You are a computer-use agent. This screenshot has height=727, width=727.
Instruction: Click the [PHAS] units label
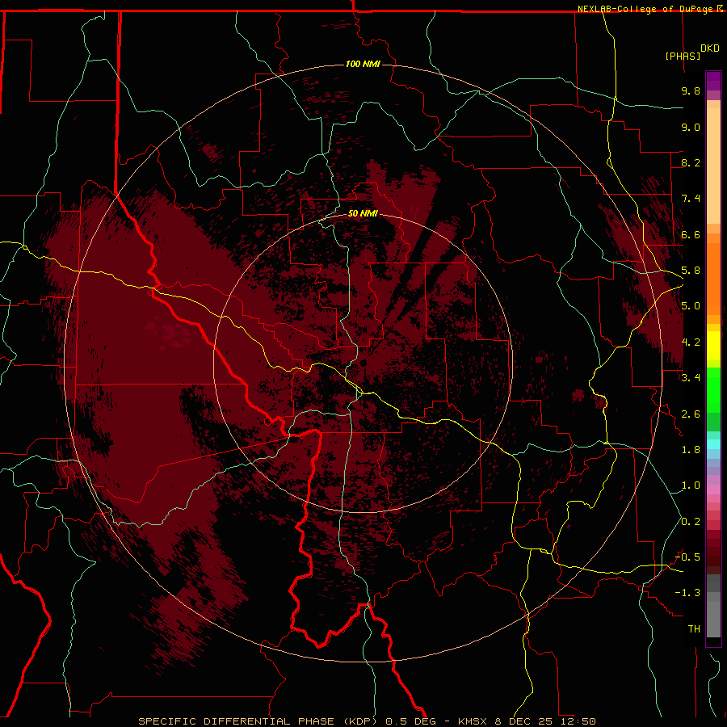coord(683,56)
